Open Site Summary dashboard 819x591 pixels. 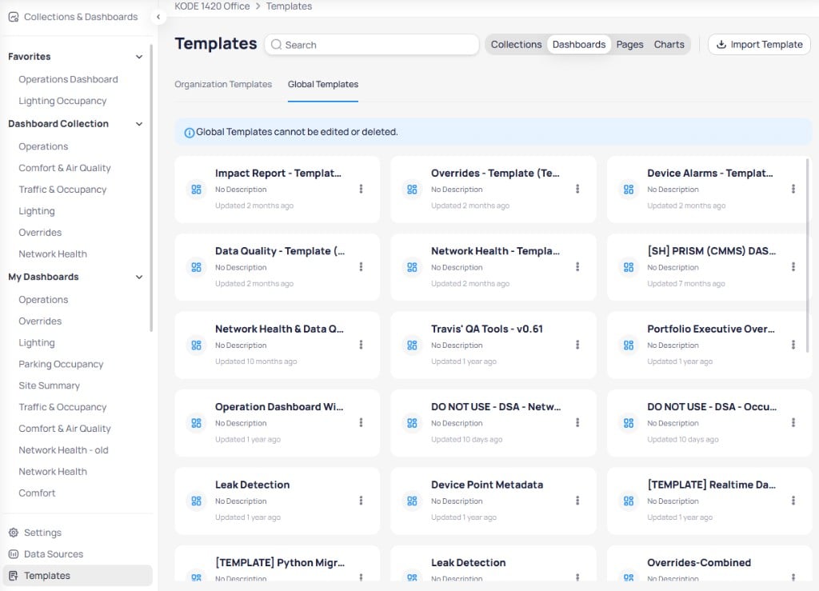(49, 385)
